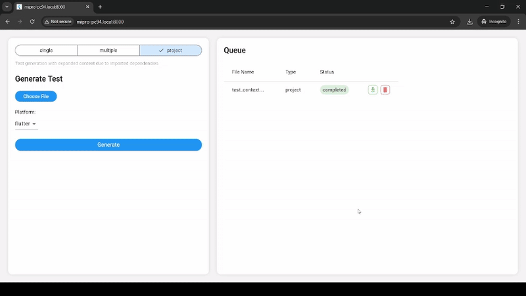Click the File Name column header

pyautogui.click(x=243, y=72)
